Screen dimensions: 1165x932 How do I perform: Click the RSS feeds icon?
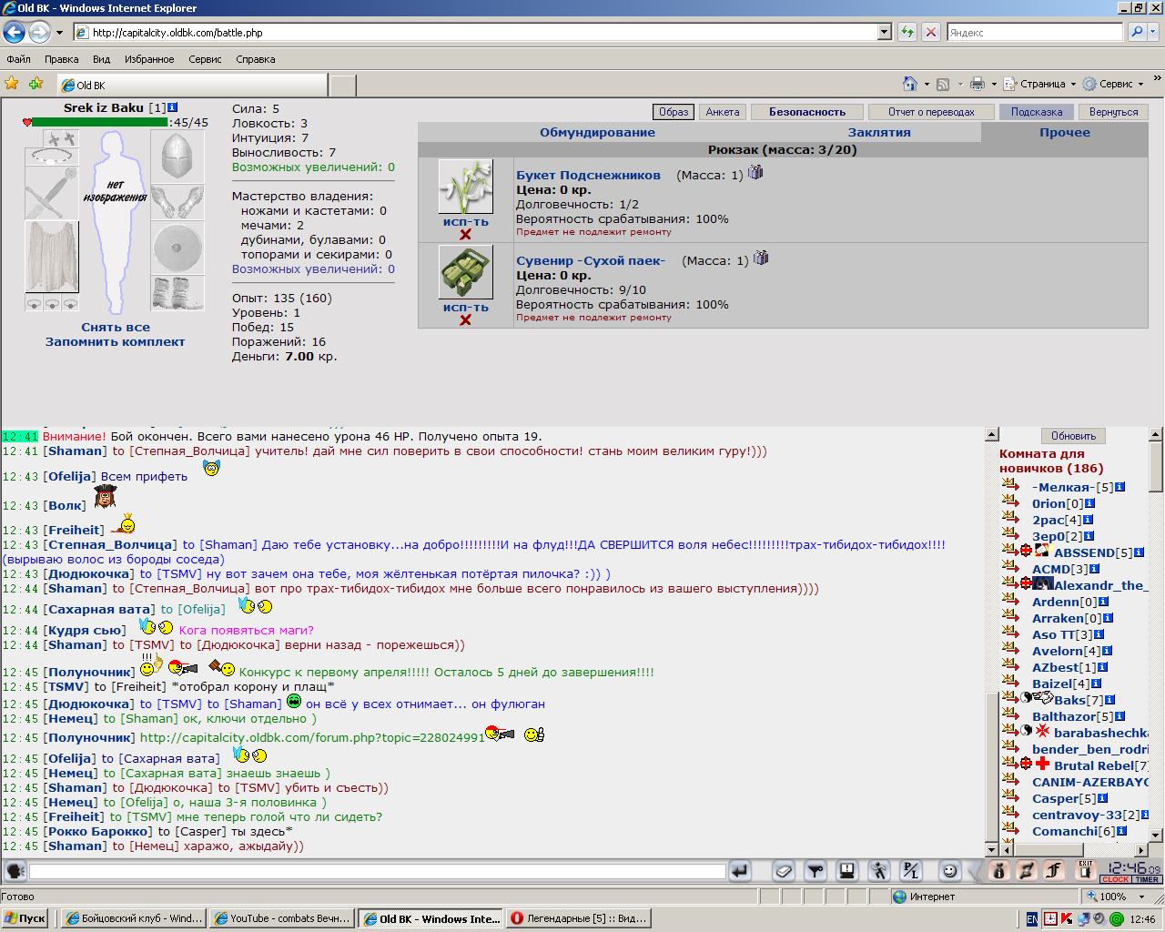pyautogui.click(x=943, y=84)
